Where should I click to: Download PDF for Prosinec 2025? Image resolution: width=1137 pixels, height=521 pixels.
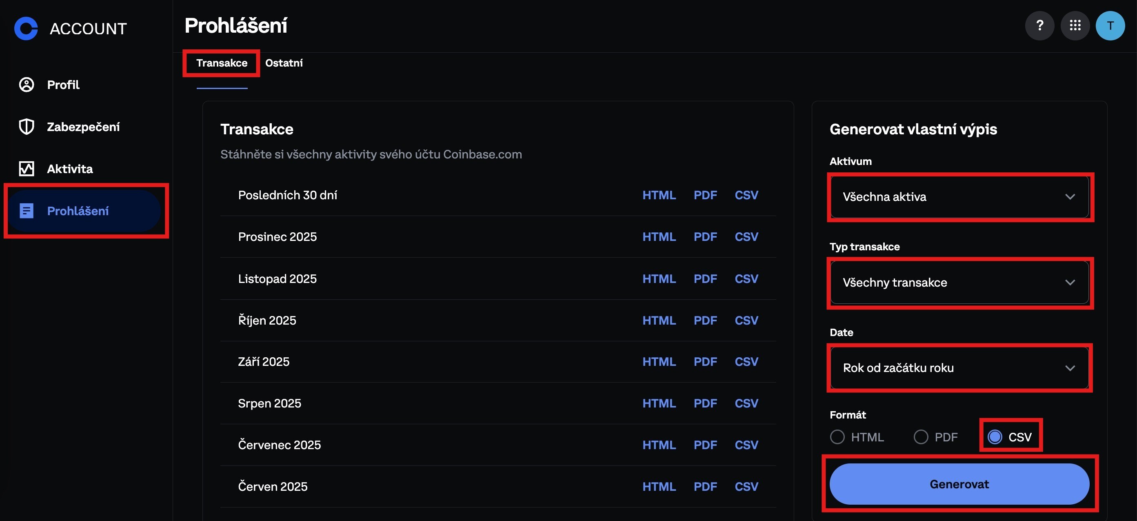(x=705, y=237)
